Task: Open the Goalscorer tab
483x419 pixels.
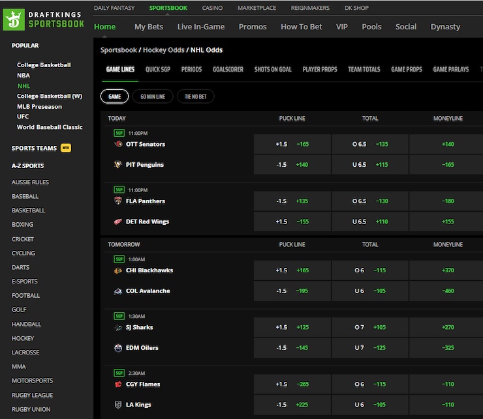Action: pyautogui.click(x=228, y=70)
